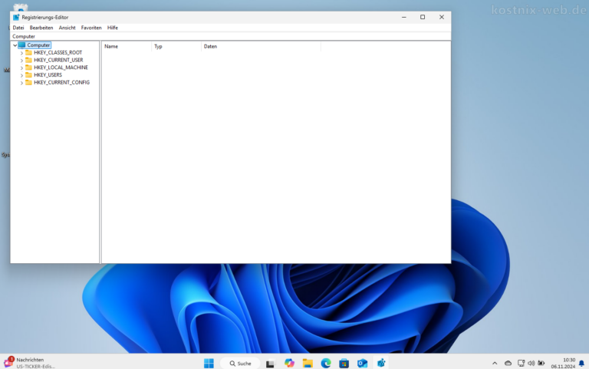Show hidden tray icons chevron
Image resolution: width=589 pixels, height=369 pixels.
click(495, 364)
